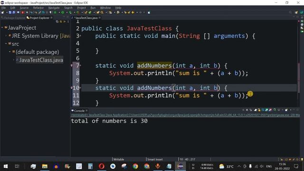Image resolution: width=304 pixels, height=171 pixels.
Task: Expand the JavaTestClass.java tree node
Action: pyautogui.click(x=14, y=60)
